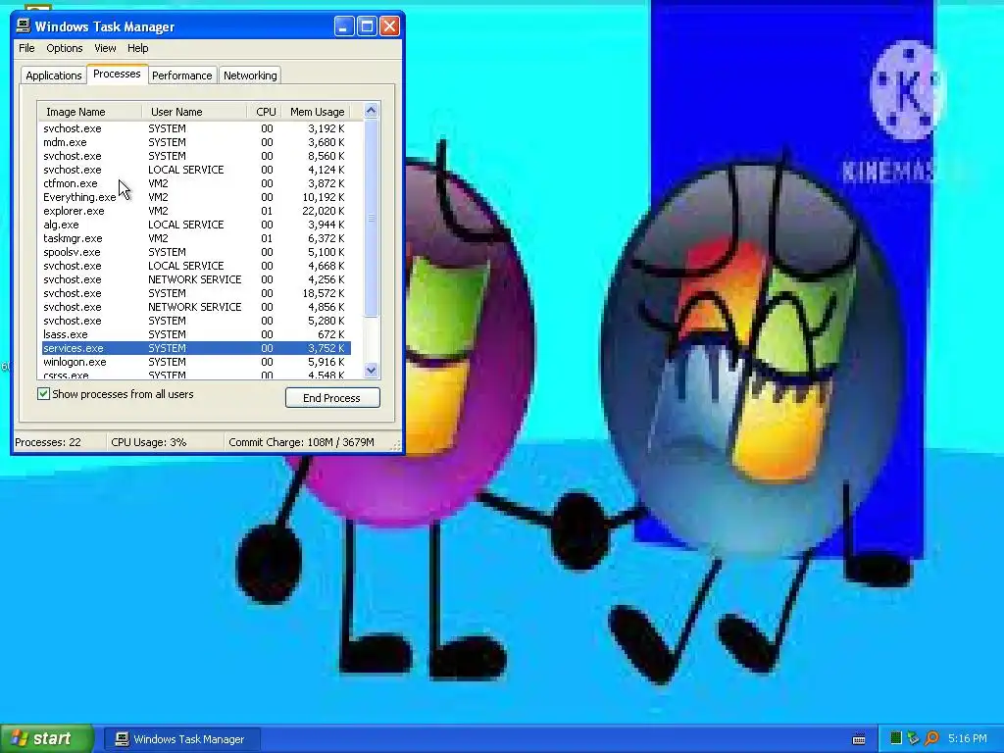The height and width of the screenshot is (753, 1004).
Task: Toggle Show processes from all users checkbox
Action: tap(43, 394)
